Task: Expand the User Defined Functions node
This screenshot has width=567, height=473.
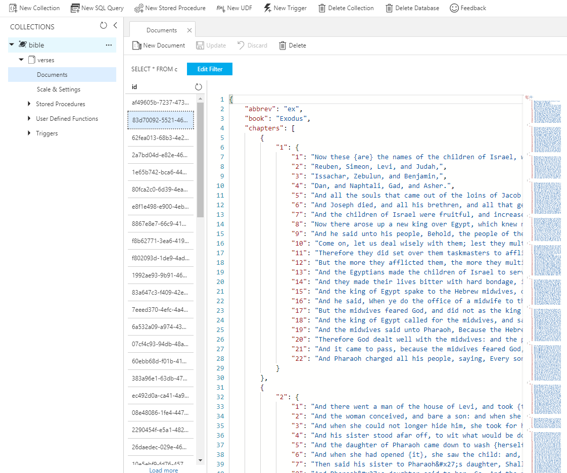Action: 29,119
